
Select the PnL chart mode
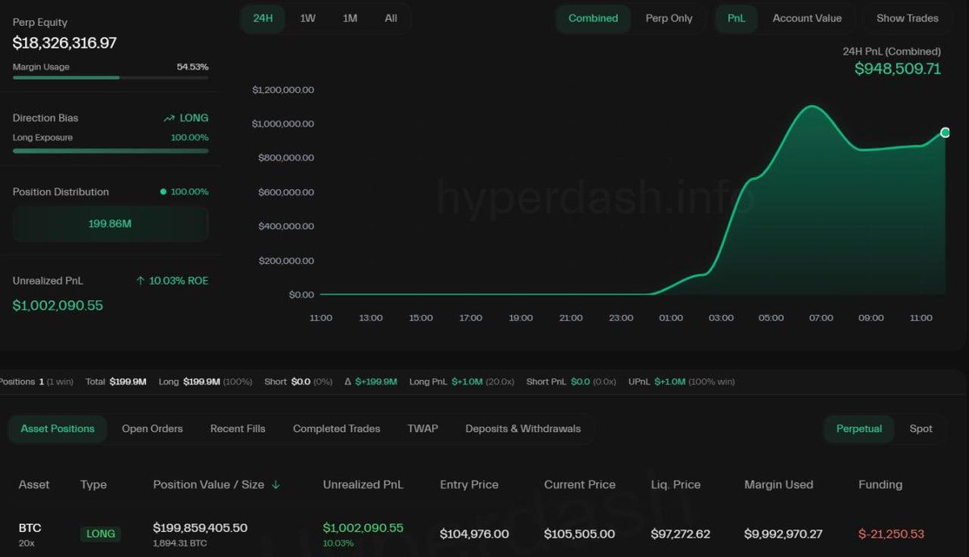(x=736, y=18)
